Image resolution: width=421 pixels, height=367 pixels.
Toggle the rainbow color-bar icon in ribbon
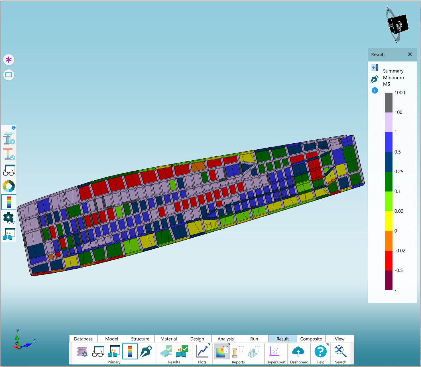pos(130,351)
